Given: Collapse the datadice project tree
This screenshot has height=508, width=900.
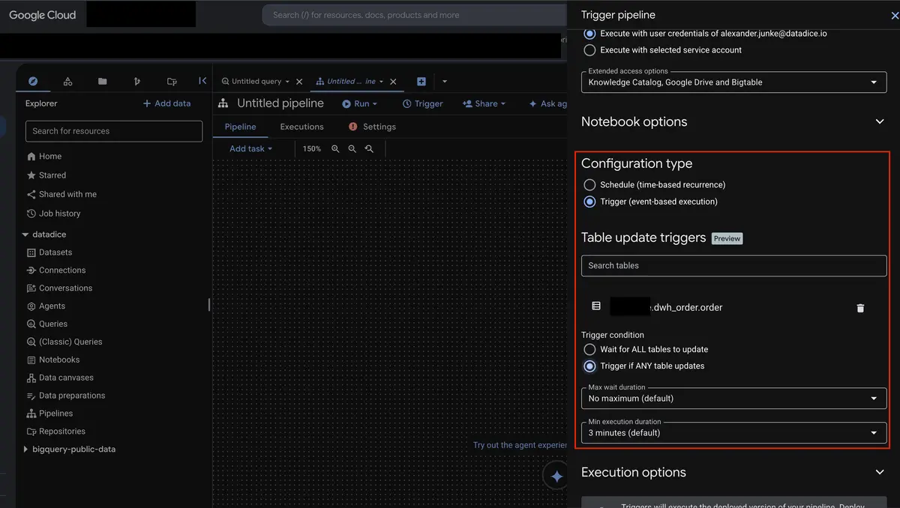Looking at the screenshot, I should (x=25, y=235).
